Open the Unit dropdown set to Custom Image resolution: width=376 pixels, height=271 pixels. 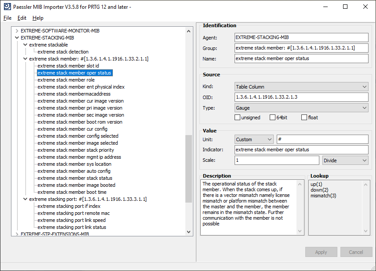pyautogui.click(x=254, y=139)
